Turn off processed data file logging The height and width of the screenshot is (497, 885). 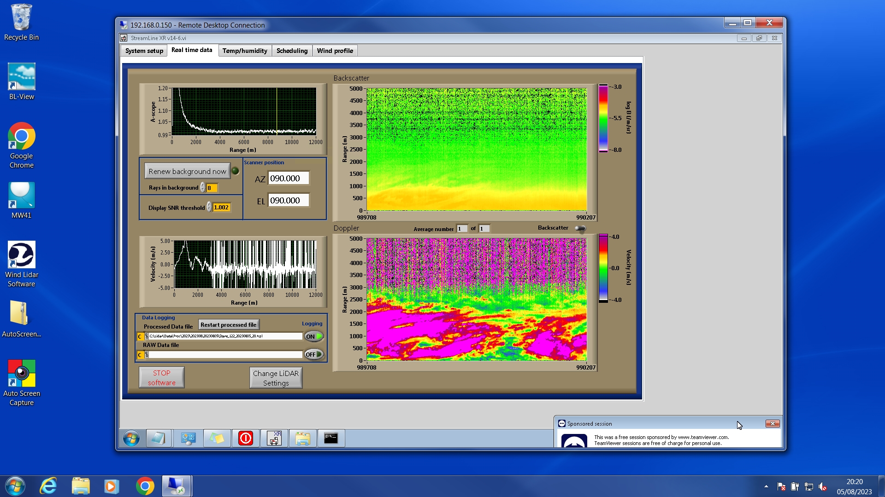[x=313, y=336]
